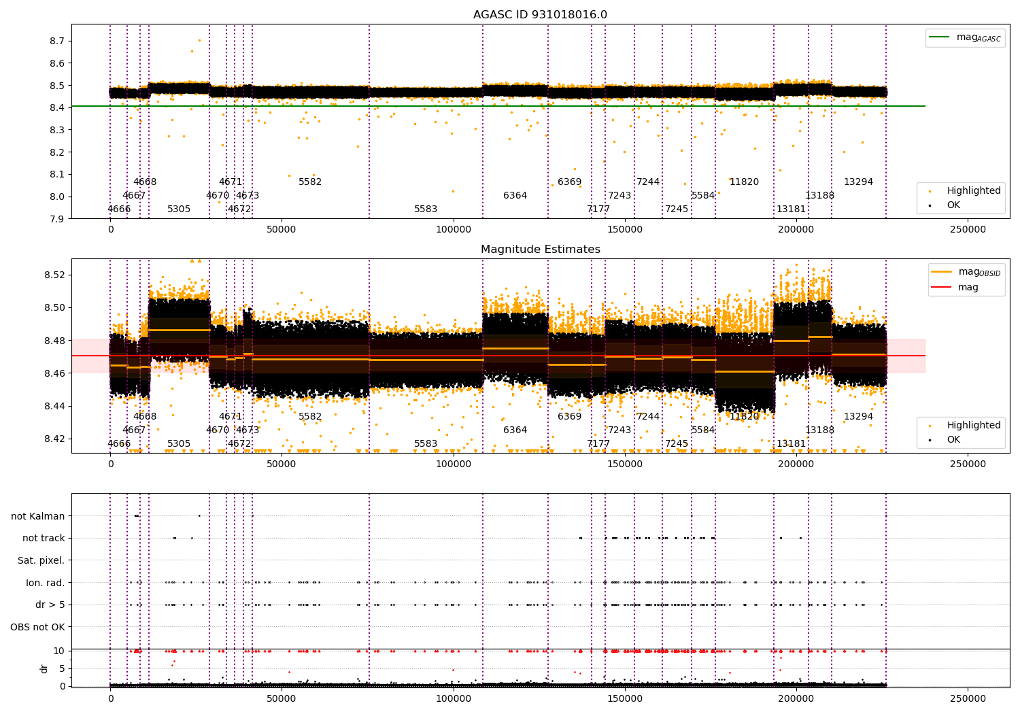Click 'Highlighted' legend entry in the middle plot

pyautogui.click(x=966, y=425)
